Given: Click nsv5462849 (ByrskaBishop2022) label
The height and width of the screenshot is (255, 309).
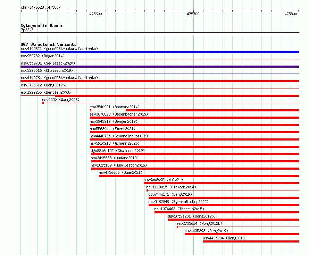Looking at the screenshot, I should pos(178,202).
